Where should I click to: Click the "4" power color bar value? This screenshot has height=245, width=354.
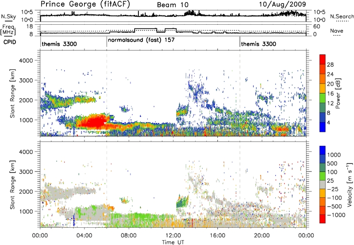coord(329,123)
